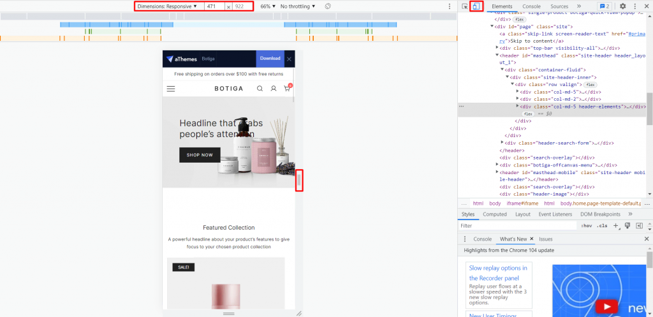The height and width of the screenshot is (317, 653).
Task: Open the hamburger menu on Botiga site
Action: (171, 89)
